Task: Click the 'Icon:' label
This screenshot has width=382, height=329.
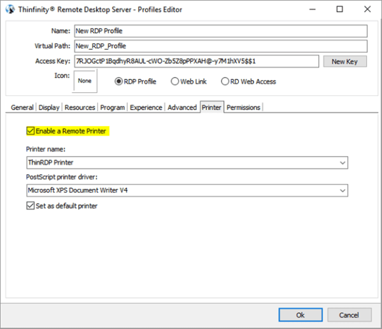Action: (x=62, y=76)
